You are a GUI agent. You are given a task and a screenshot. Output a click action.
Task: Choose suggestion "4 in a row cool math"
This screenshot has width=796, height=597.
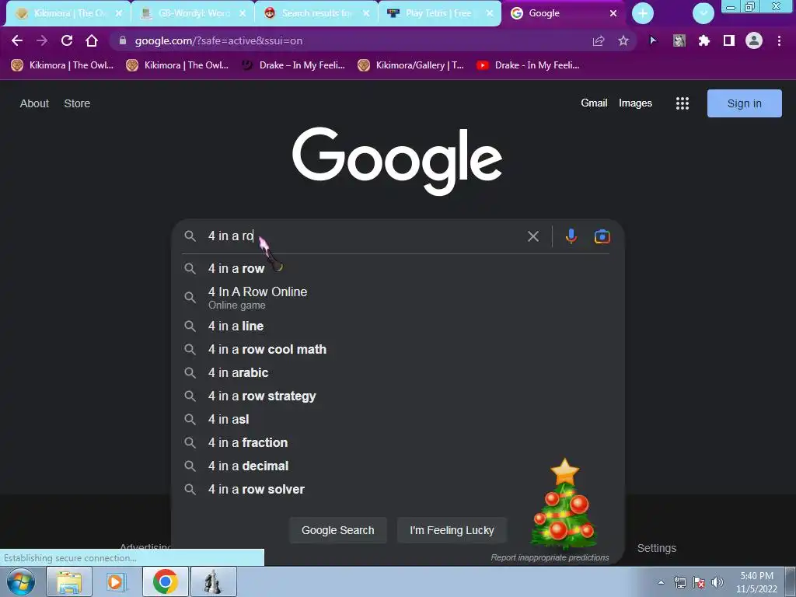(397, 349)
